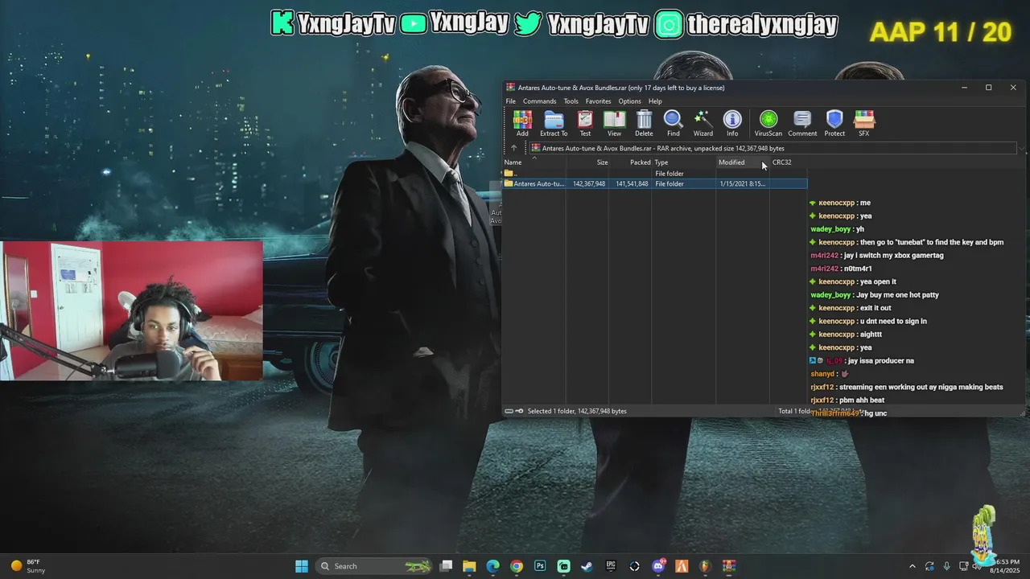This screenshot has height=579, width=1030.
Task: Click the Extract To toolbar icon
Action: coord(554,123)
